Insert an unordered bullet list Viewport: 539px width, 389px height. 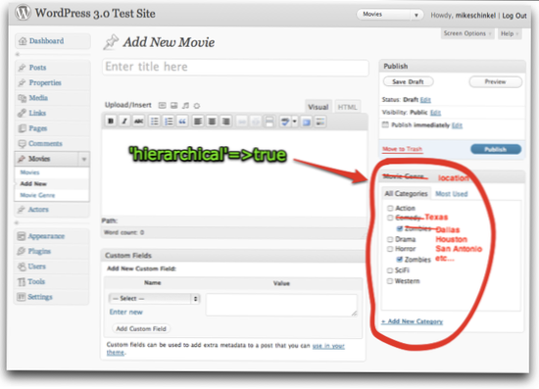click(154, 122)
